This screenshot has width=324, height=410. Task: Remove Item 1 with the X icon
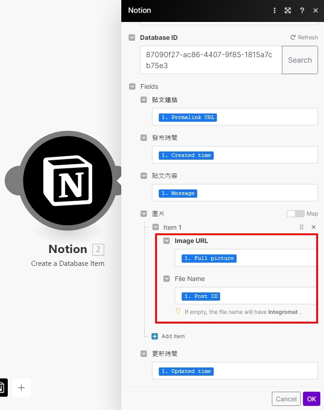point(313,227)
